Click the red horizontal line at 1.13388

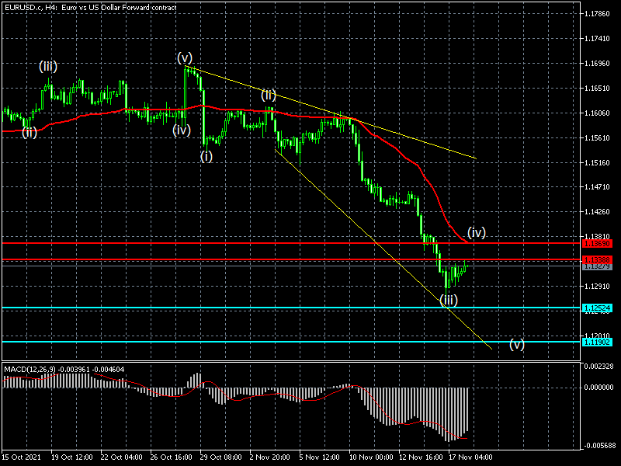coord(291,259)
